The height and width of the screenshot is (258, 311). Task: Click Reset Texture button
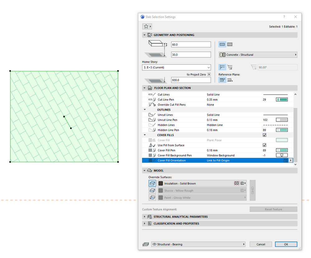[273, 209]
